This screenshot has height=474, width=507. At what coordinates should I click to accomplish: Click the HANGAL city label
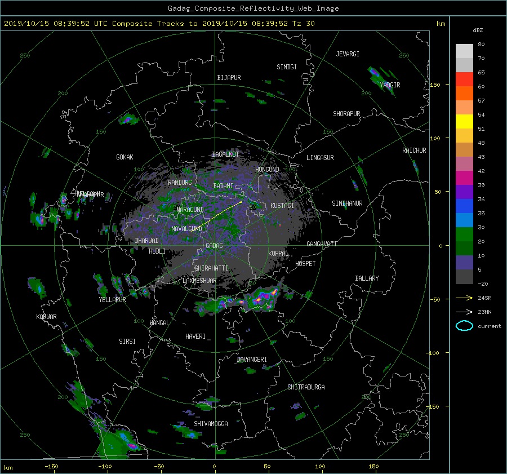coord(159,323)
